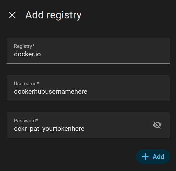Click the plus icon on Add button
Image resolution: width=176 pixels, height=171 pixels.
click(145, 157)
